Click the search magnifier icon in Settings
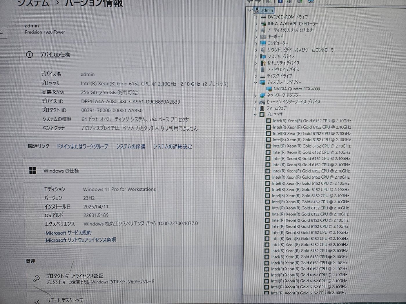This screenshot has width=406, height=304. click(x=2, y=33)
